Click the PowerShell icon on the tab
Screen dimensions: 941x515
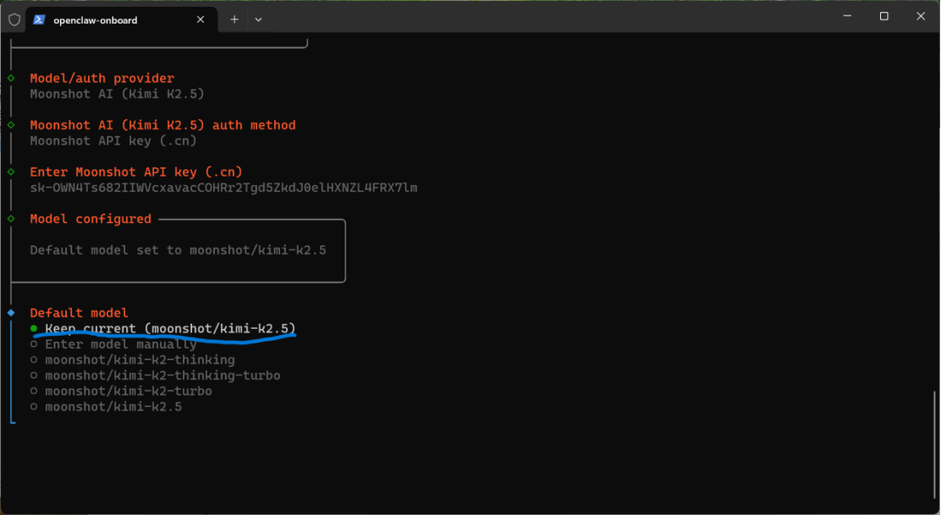(x=39, y=19)
